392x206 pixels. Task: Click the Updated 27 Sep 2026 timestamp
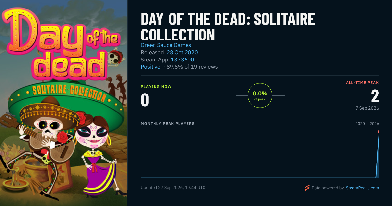[173, 188]
